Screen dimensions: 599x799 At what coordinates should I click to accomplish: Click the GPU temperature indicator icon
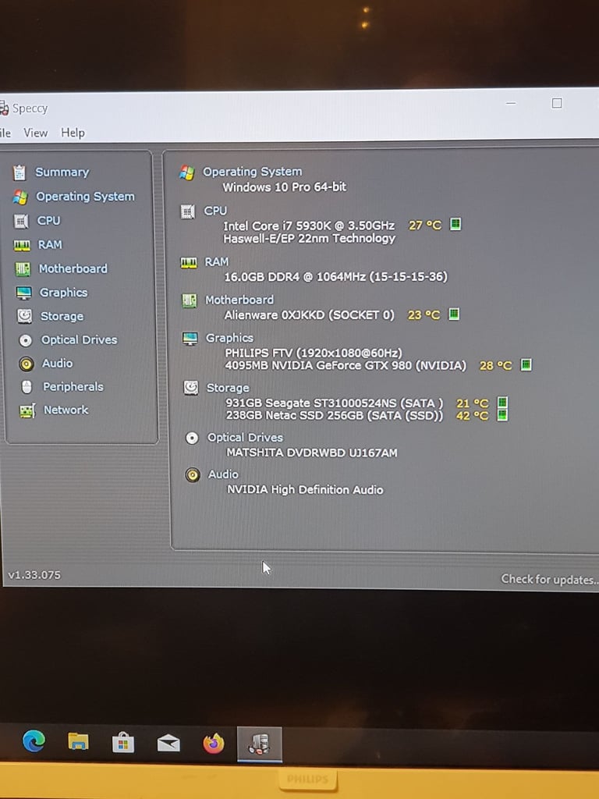[x=526, y=365]
